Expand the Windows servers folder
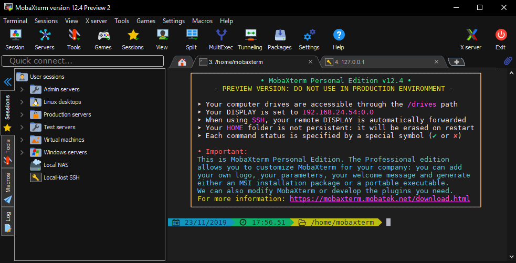The height and width of the screenshot is (263, 516). point(22,152)
